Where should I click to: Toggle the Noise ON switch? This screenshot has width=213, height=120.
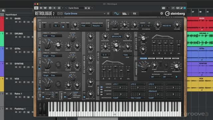[x=65, y=96]
